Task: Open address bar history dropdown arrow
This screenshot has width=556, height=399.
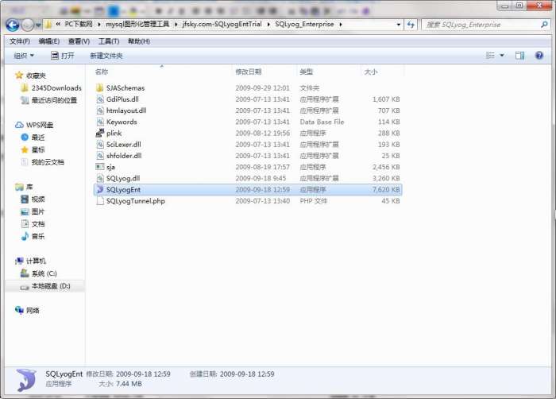Action: pos(398,25)
